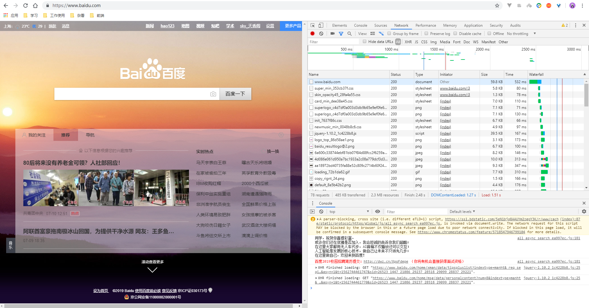Check the Disable cache box
This screenshot has height=308, width=589.
point(455,33)
